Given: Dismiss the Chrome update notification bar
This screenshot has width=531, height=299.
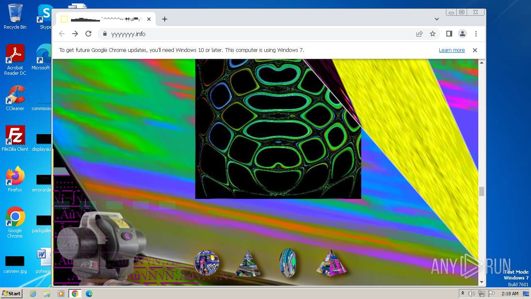Looking at the screenshot, I should (475, 50).
